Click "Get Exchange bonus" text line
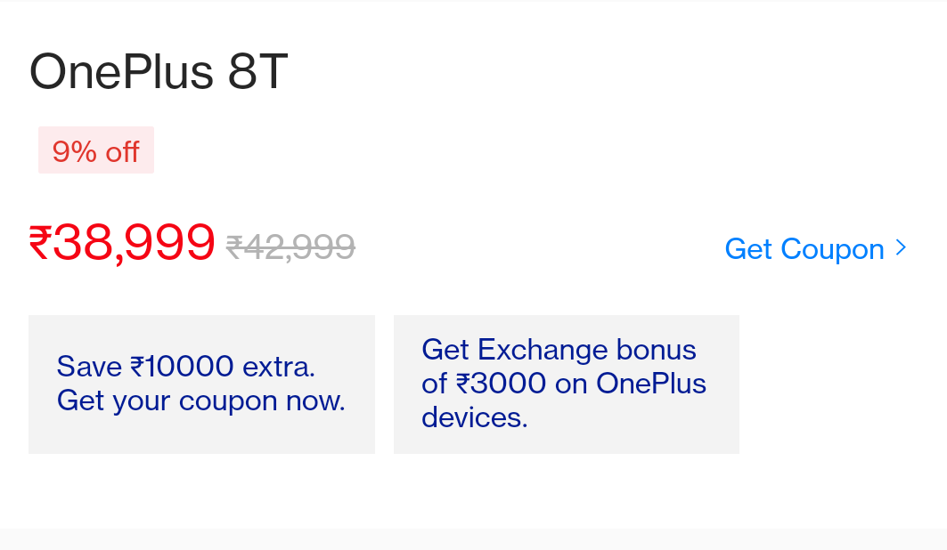 [559, 350]
